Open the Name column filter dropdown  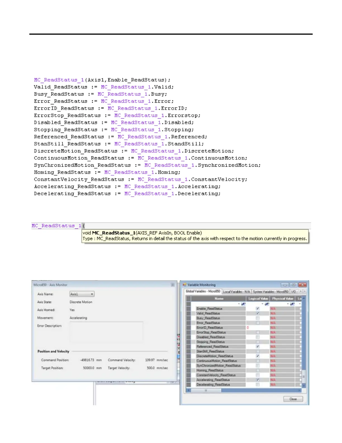click(x=239, y=304)
